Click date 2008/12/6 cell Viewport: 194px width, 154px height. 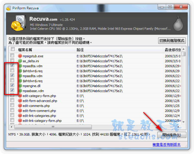(172, 101)
